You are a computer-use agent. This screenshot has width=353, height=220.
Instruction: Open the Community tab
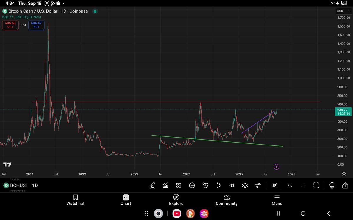227,200
